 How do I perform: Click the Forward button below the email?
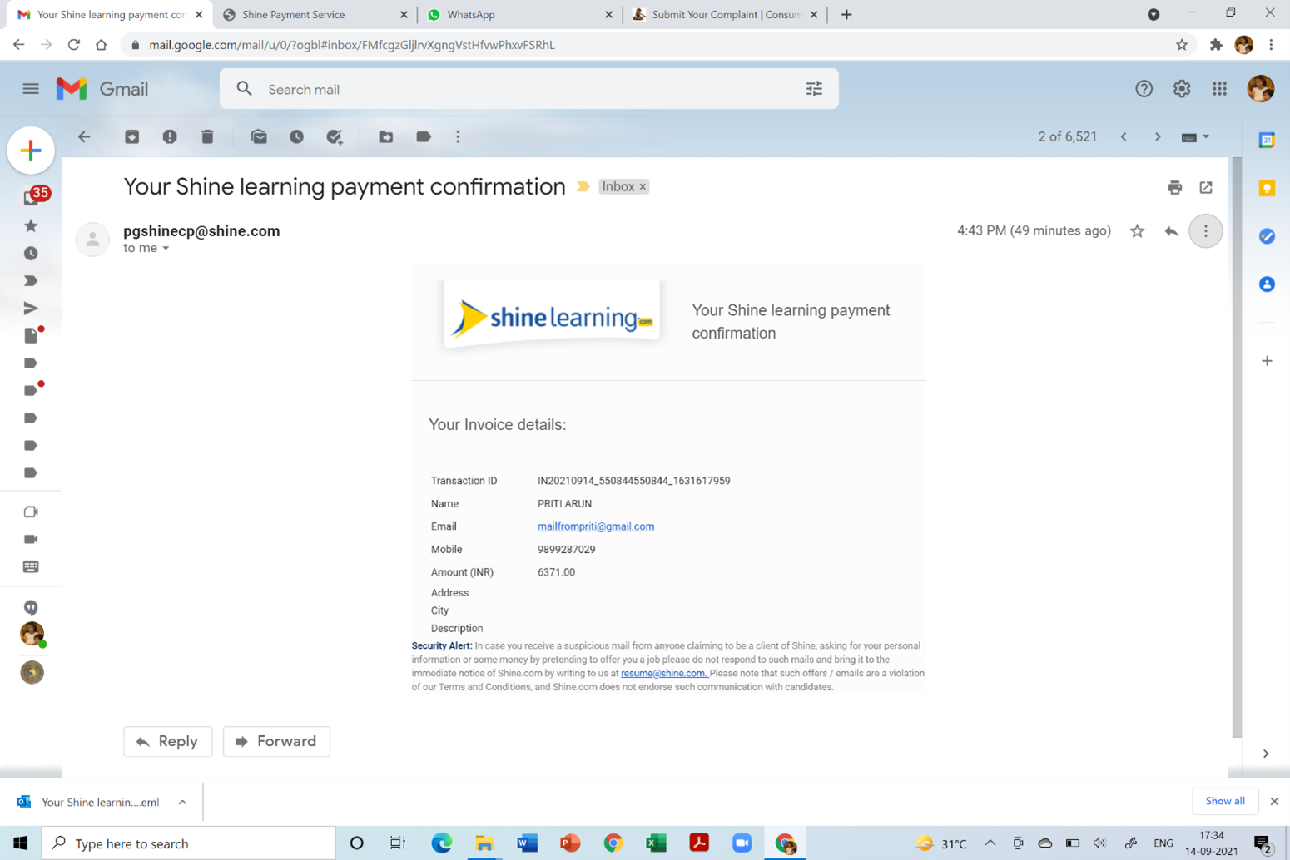(x=276, y=741)
